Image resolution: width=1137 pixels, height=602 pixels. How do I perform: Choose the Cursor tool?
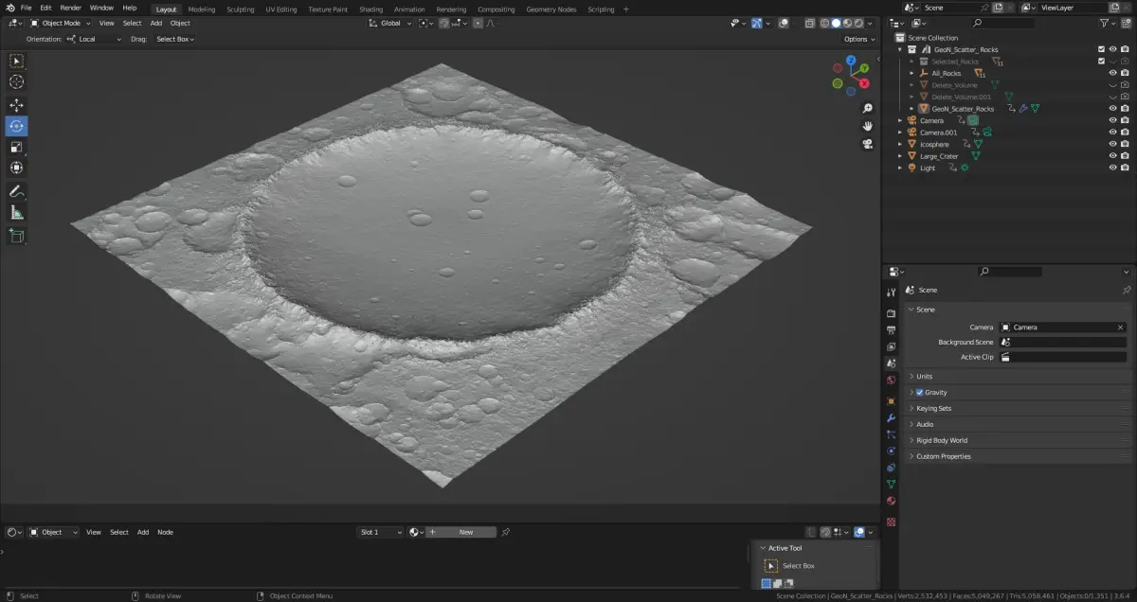tap(16, 81)
